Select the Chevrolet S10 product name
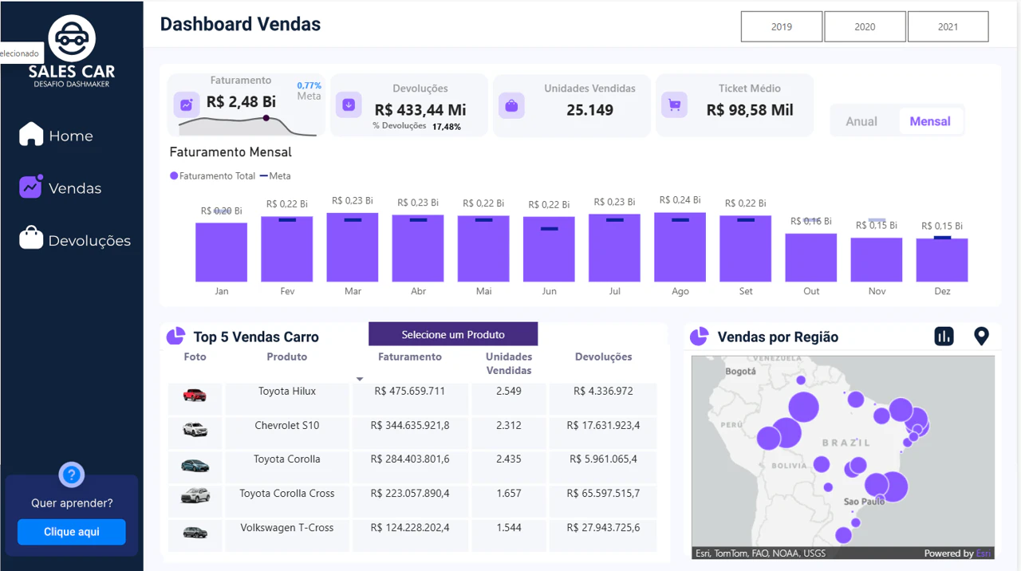This screenshot has height=571, width=1021. tap(287, 425)
